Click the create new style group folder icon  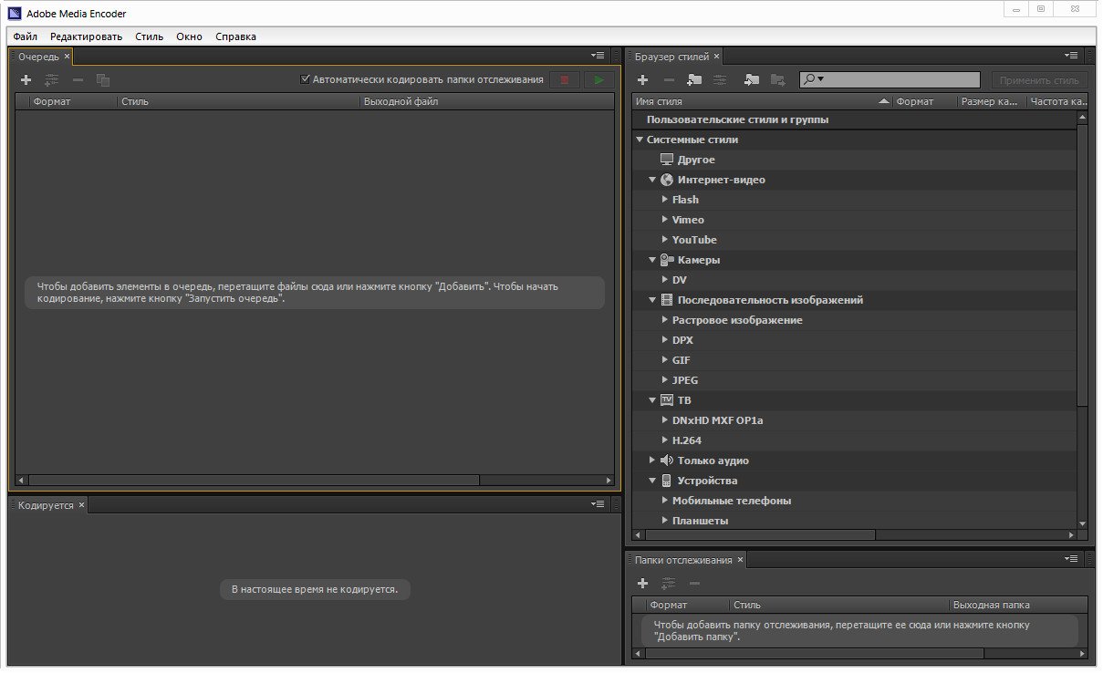point(695,80)
